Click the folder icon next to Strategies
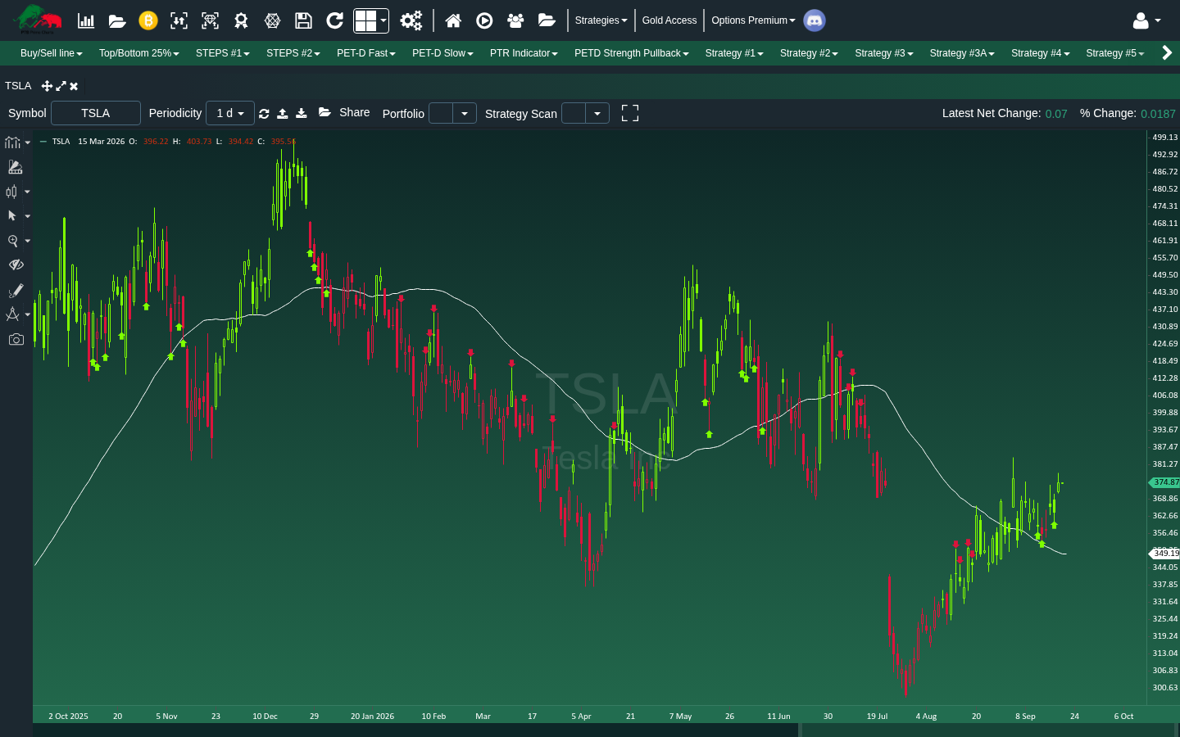Image resolution: width=1180 pixels, height=737 pixels. [547, 20]
